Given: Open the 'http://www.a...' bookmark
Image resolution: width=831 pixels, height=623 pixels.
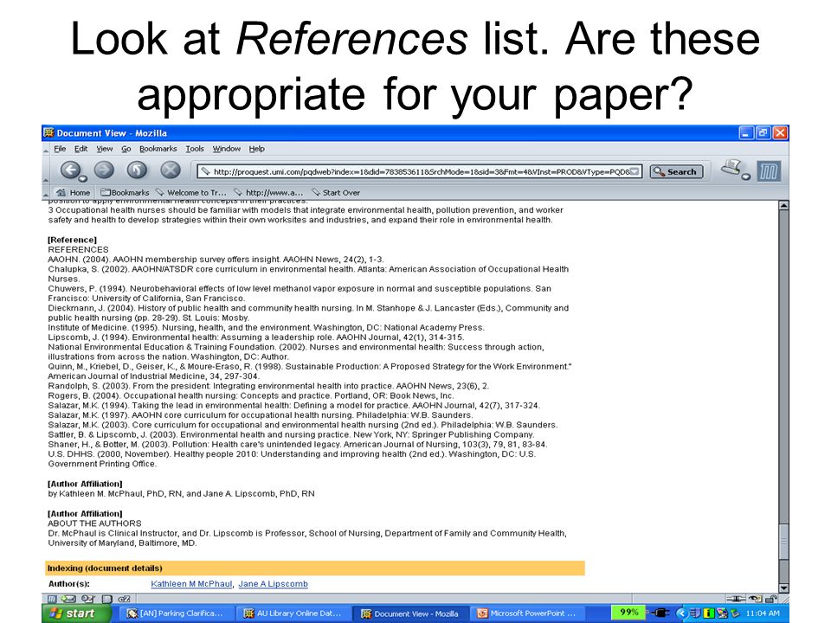Looking at the screenshot, I should [268, 192].
